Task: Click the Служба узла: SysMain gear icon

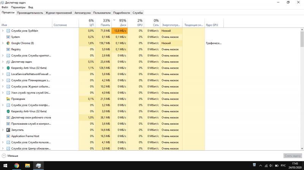Action: coord(8,31)
